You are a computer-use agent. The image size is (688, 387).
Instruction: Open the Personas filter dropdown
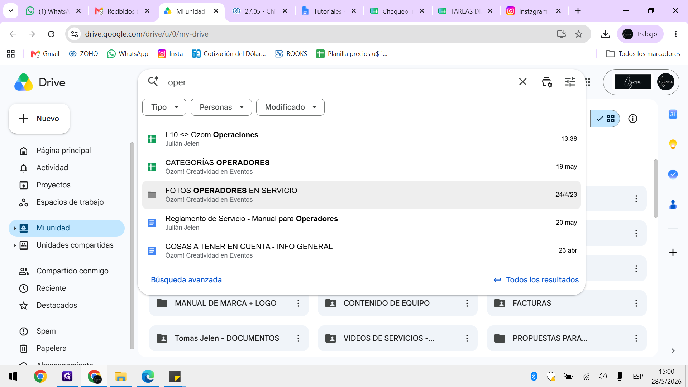pyautogui.click(x=221, y=107)
